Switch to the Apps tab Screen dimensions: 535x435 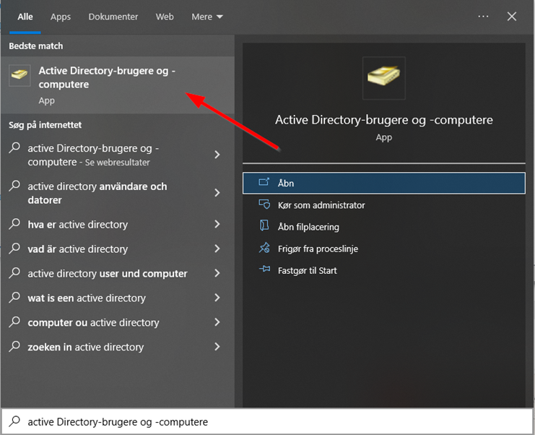tap(61, 17)
